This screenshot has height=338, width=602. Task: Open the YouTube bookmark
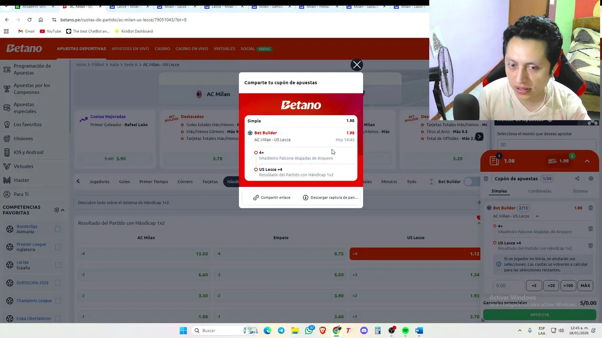tap(50, 31)
